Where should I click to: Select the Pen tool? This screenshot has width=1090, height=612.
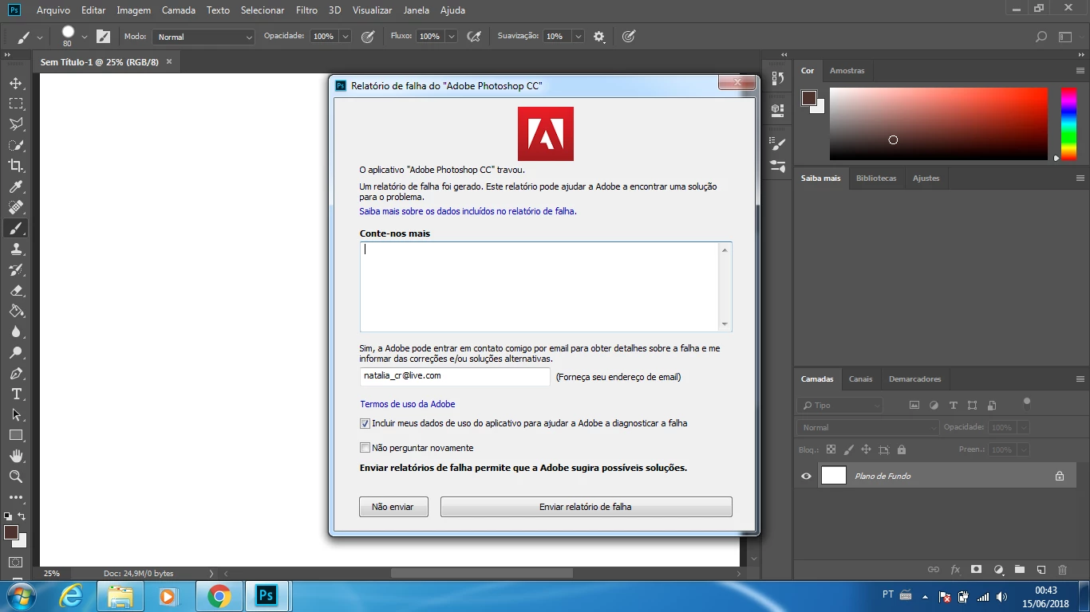click(x=15, y=373)
